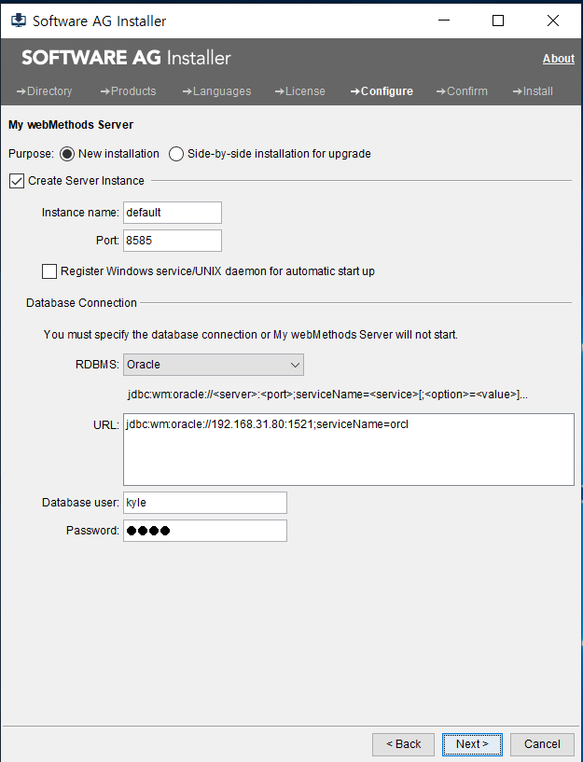This screenshot has width=583, height=762.
Task: Maximize the installer window
Action: (498, 21)
